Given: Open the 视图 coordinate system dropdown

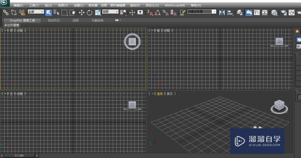Looking at the screenshot, I should pyautogui.click(x=110, y=12).
